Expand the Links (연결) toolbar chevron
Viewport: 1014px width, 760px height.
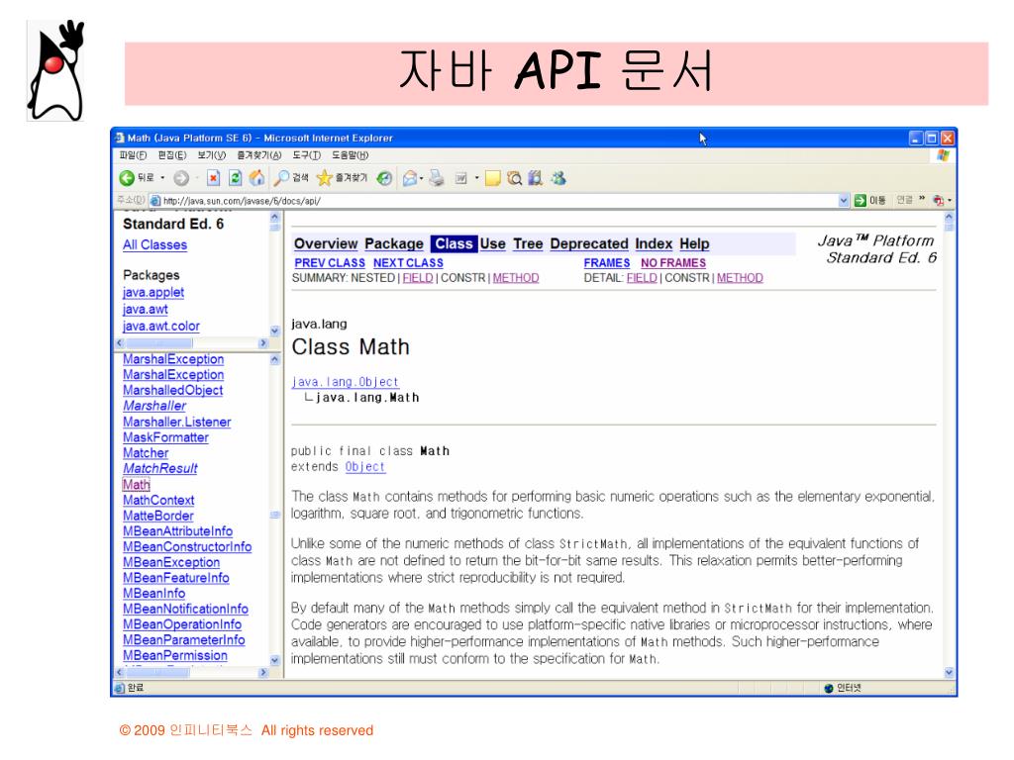point(922,199)
